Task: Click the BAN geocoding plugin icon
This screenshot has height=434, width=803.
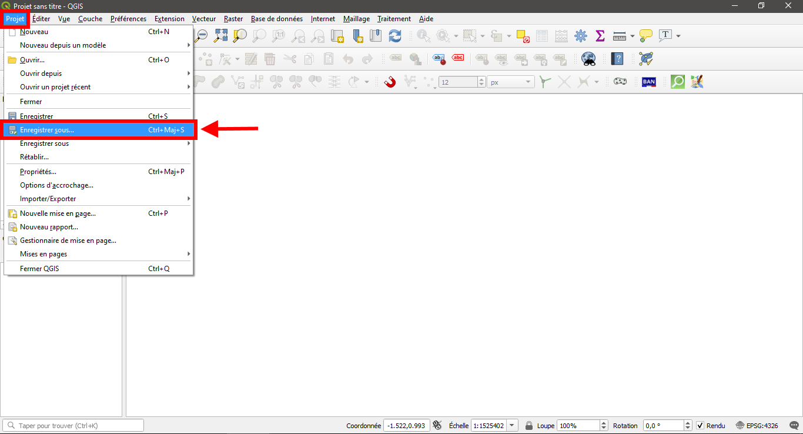Action: point(649,82)
